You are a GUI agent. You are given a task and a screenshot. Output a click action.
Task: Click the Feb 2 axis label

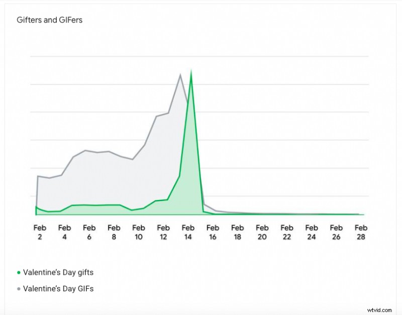coord(40,232)
